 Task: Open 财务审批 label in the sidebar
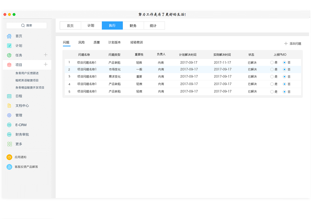(22, 134)
